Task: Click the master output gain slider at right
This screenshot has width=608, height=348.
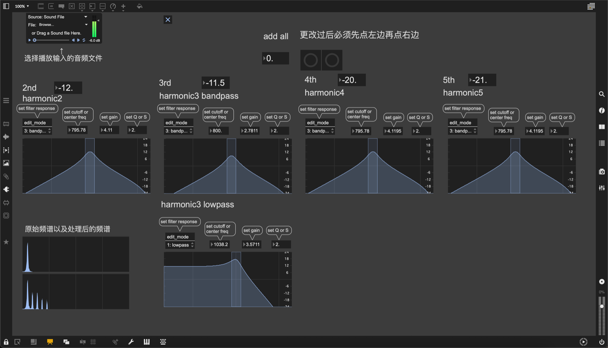Action: tap(602, 315)
